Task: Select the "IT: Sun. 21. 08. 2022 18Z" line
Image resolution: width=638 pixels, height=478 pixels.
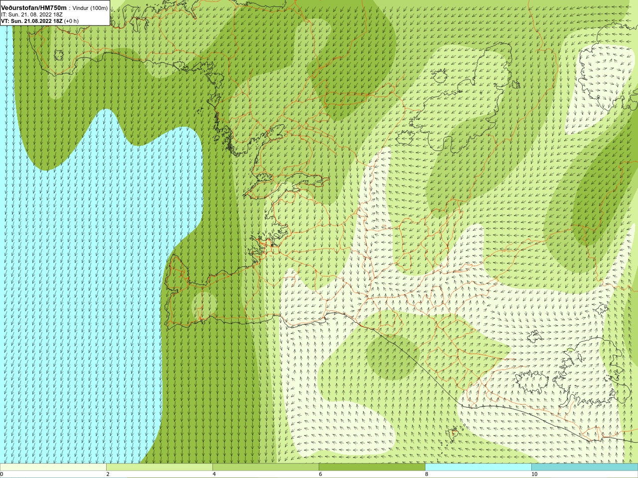Action: pyautogui.click(x=32, y=14)
